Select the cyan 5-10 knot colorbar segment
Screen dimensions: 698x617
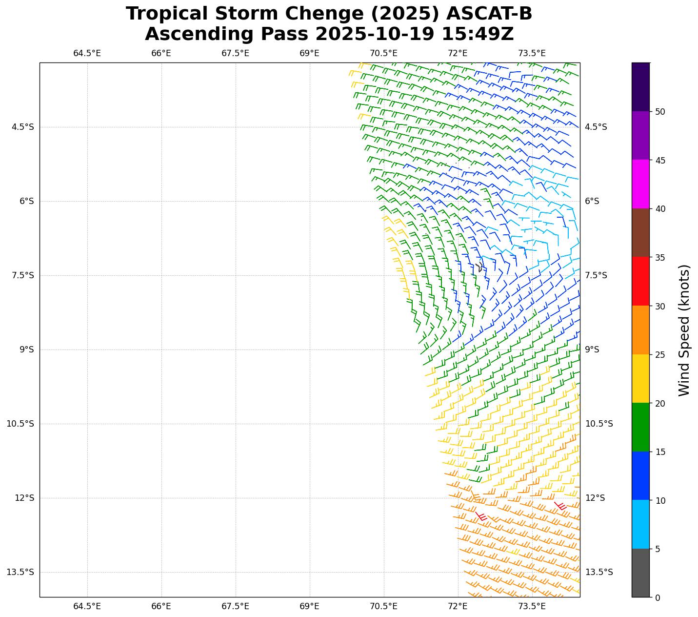[x=640, y=524]
